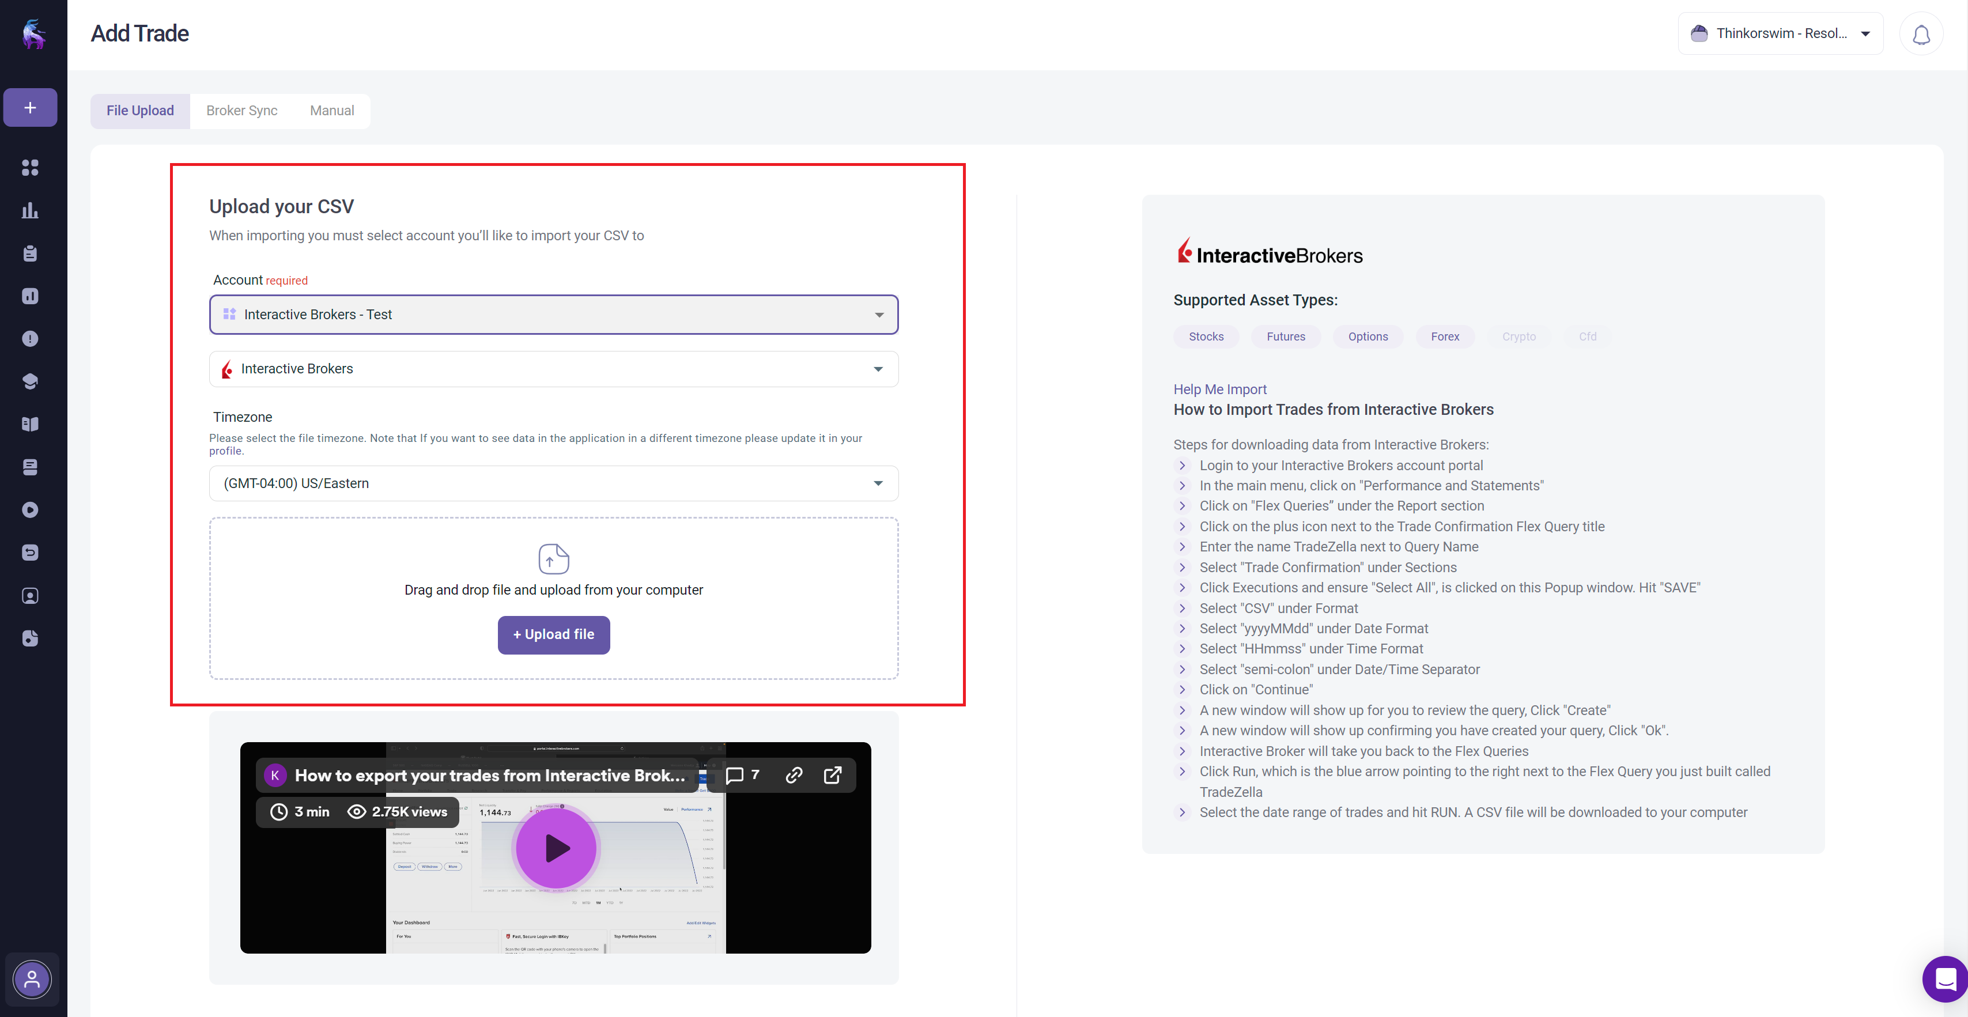Click the user profile avatar in sidebar
This screenshot has width=1968, height=1017.
(x=31, y=979)
